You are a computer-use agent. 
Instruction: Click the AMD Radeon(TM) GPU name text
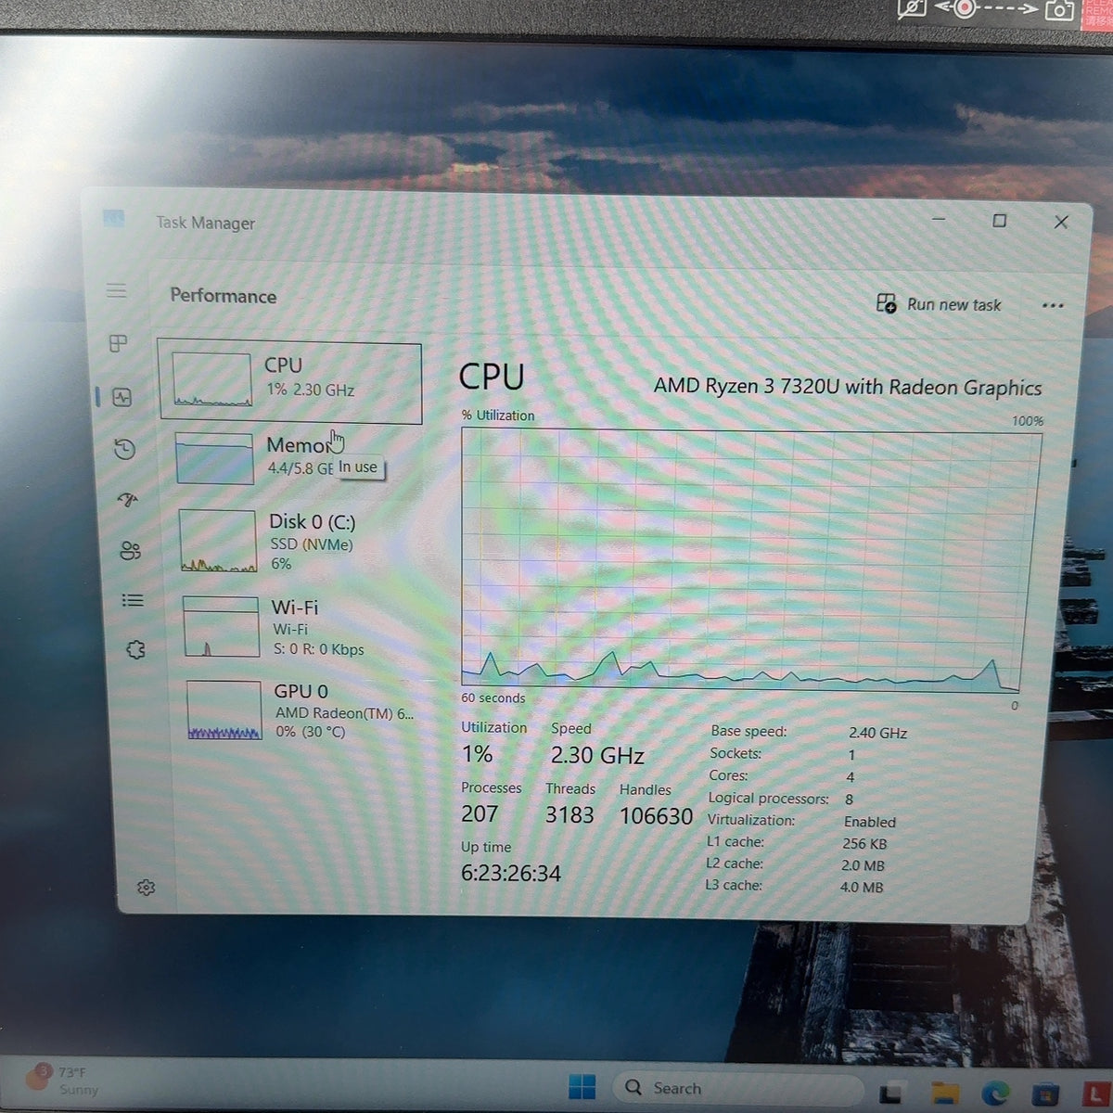(344, 713)
